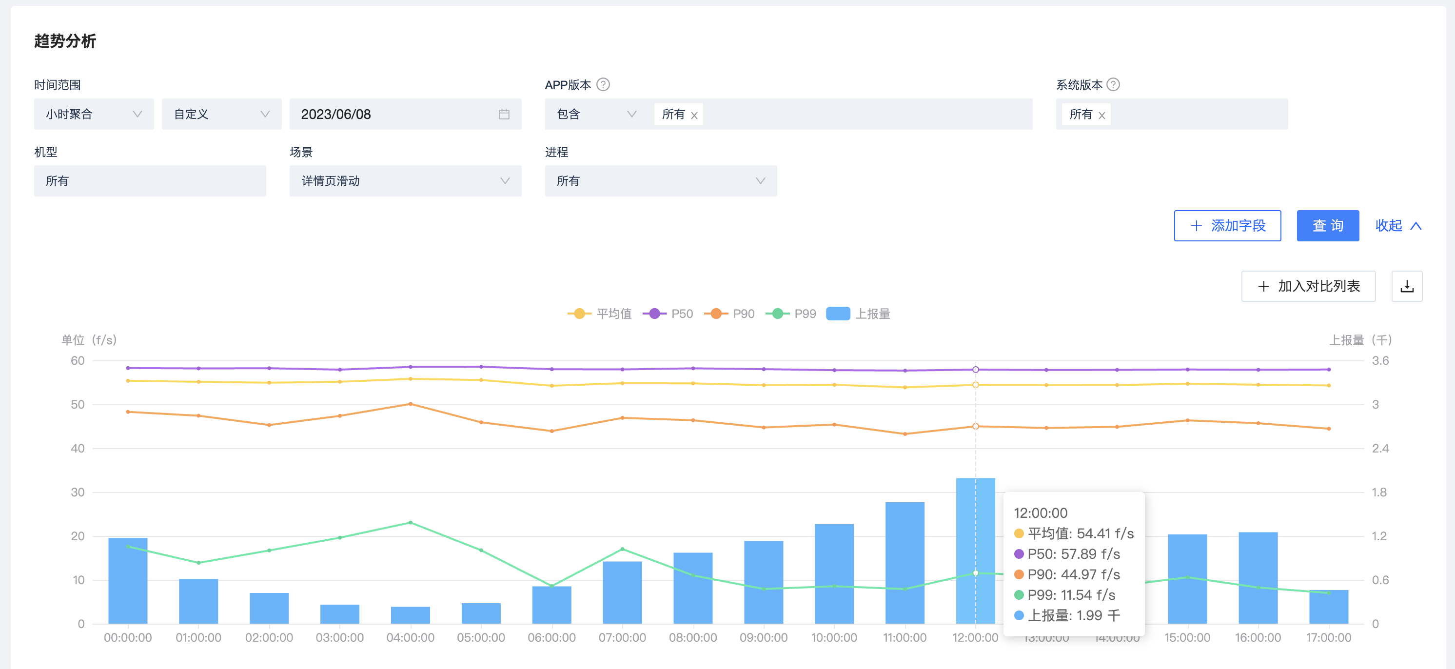Screen dimensions: 1455x669
Task: Click the P50 data point at 12:00:00
Action: coord(976,370)
